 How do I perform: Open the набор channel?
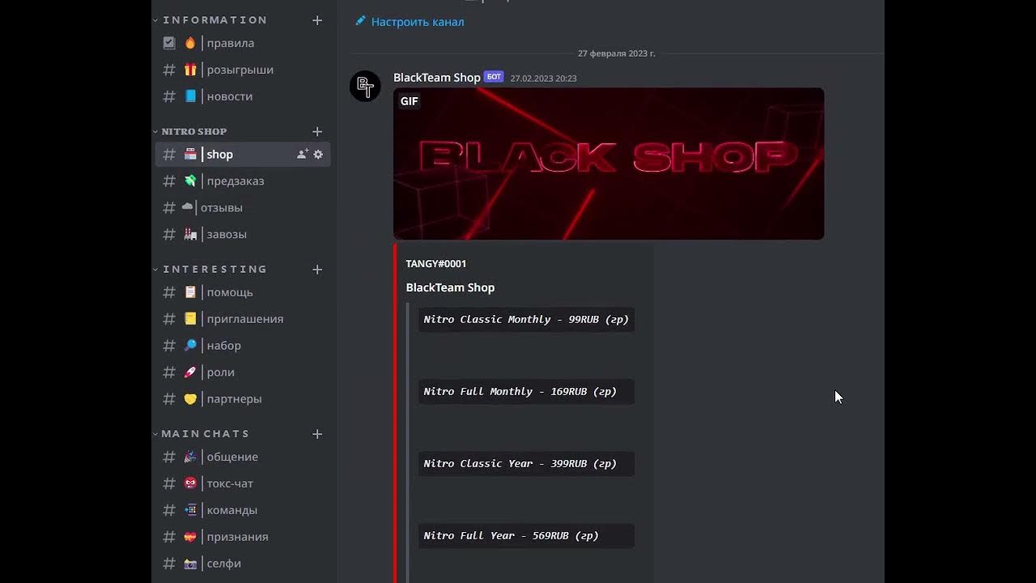tap(243, 346)
